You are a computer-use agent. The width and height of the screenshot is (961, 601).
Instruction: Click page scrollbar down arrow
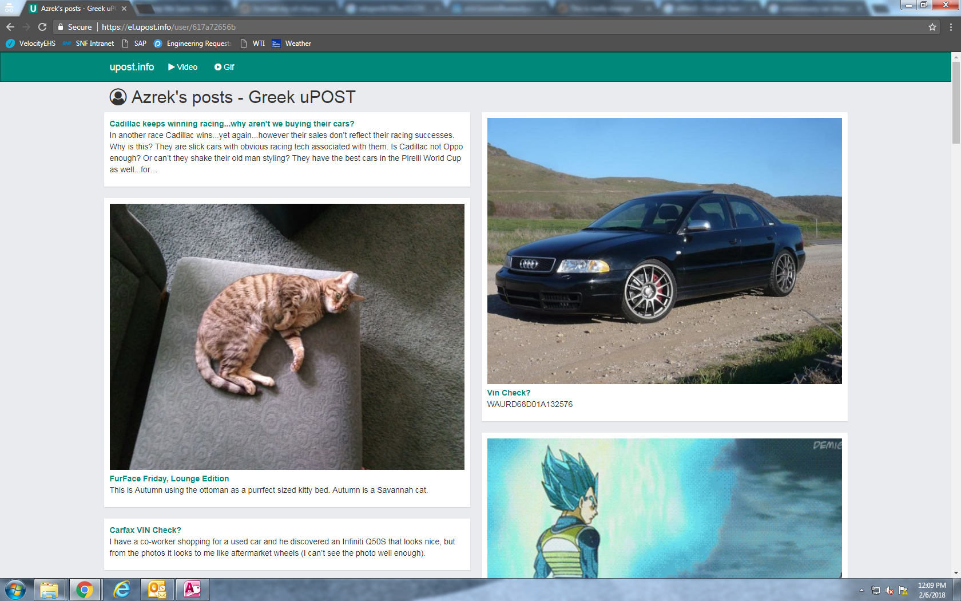[956, 573]
